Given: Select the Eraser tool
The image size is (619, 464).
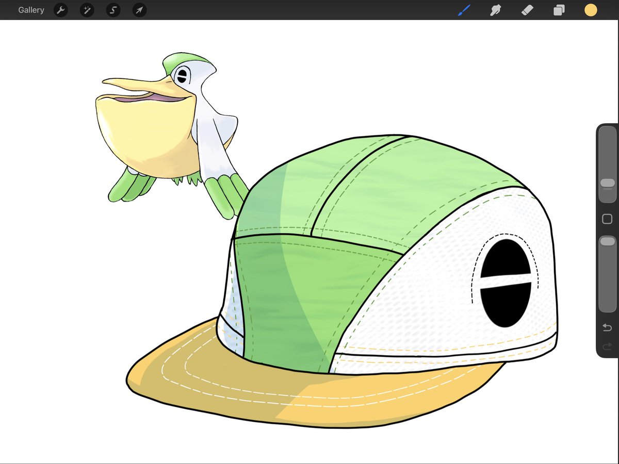Looking at the screenshot, I should [527, 10].
